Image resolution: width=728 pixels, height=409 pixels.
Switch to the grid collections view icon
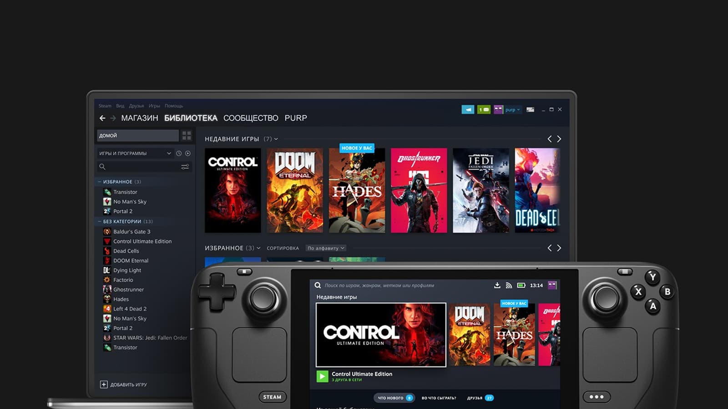pos(187,135)
